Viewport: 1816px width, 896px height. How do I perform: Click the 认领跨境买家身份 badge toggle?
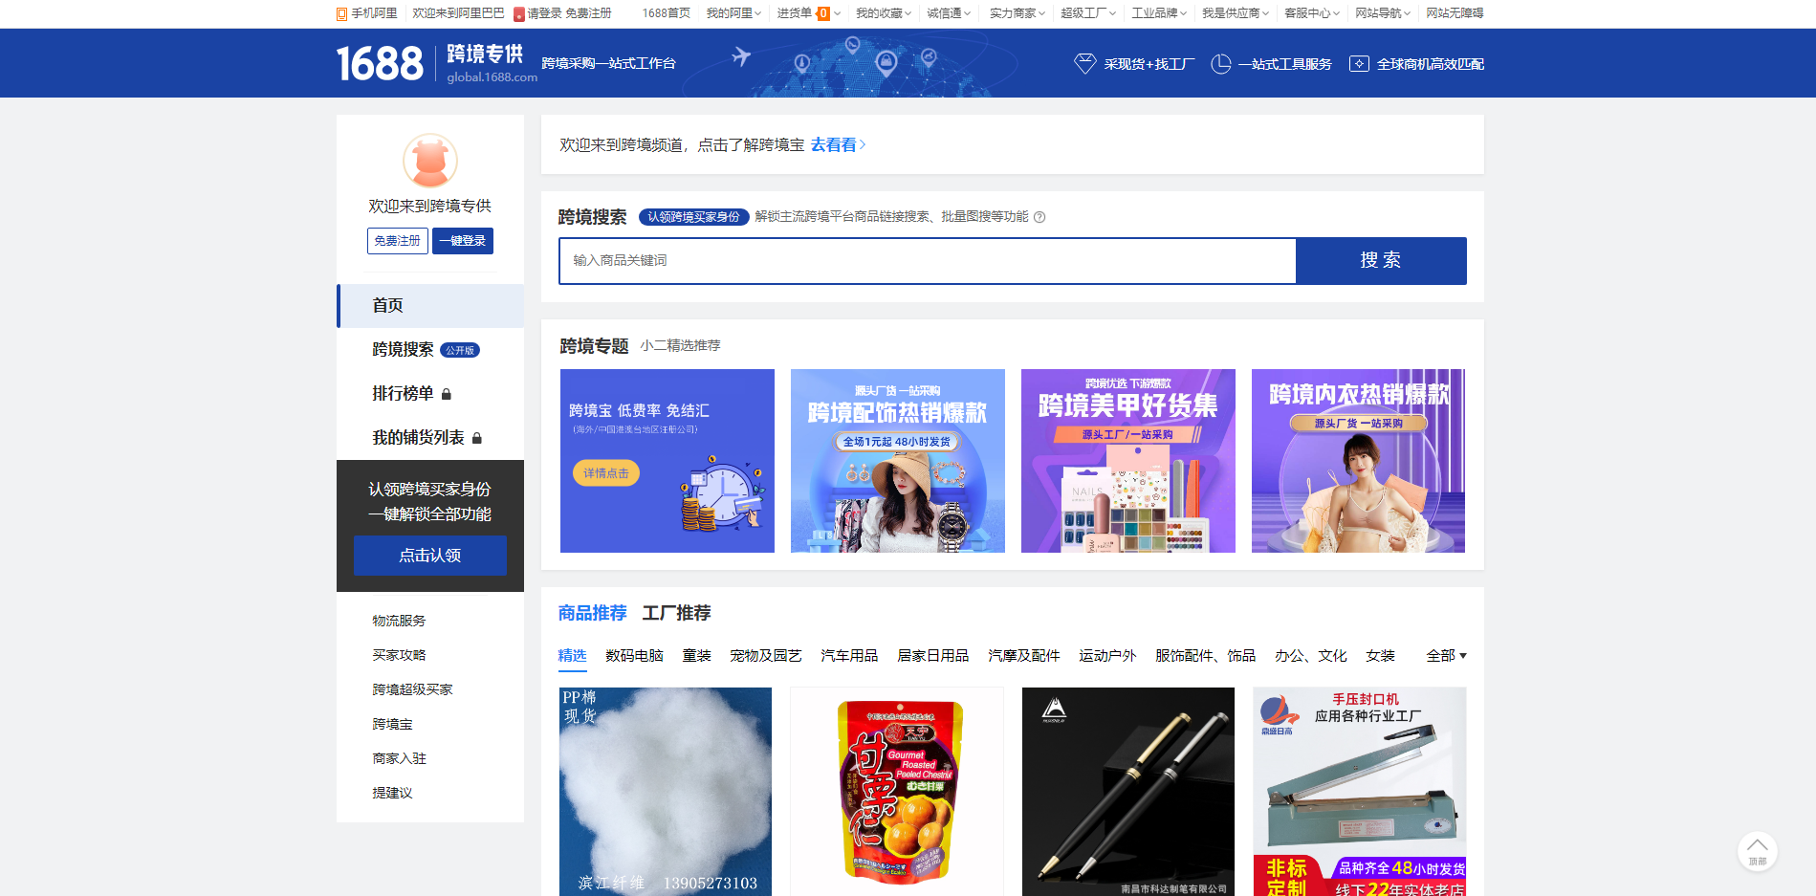693,217
